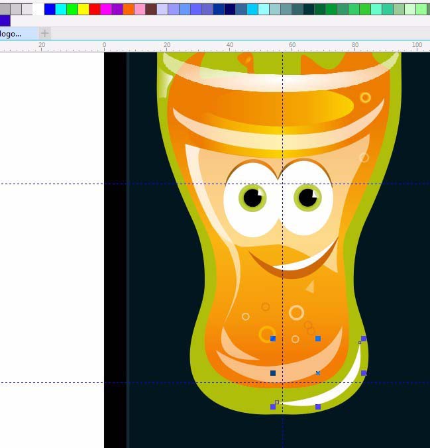Click the bottom-middle selection handle

pyautogui.click(x=318, y=406)
